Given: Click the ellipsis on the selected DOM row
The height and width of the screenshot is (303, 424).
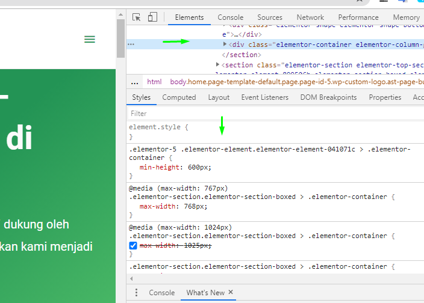Looking at the screenshot, I should pos(131,44).
